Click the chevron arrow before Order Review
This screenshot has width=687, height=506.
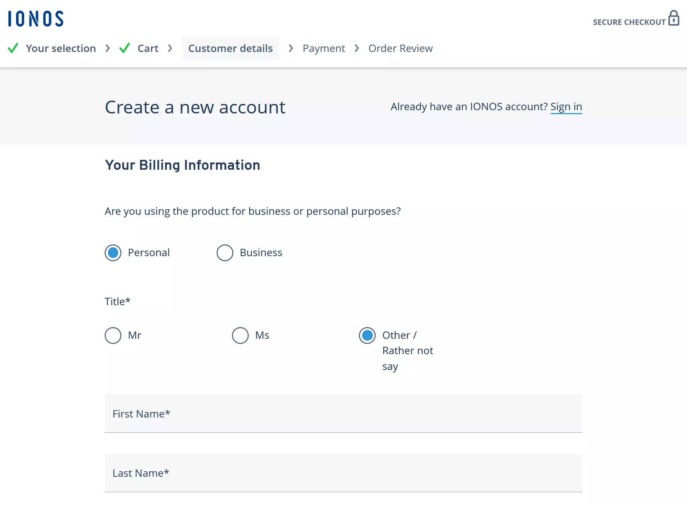coord(357,48)
